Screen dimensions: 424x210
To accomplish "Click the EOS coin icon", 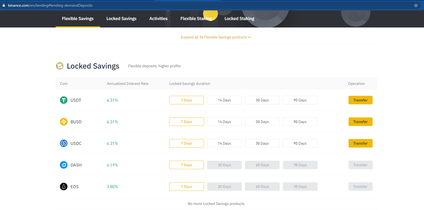I will coord(64,187).
